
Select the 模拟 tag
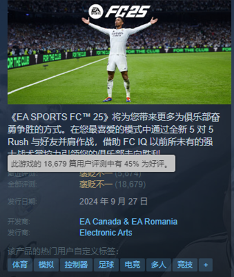[x=46, y=265]
